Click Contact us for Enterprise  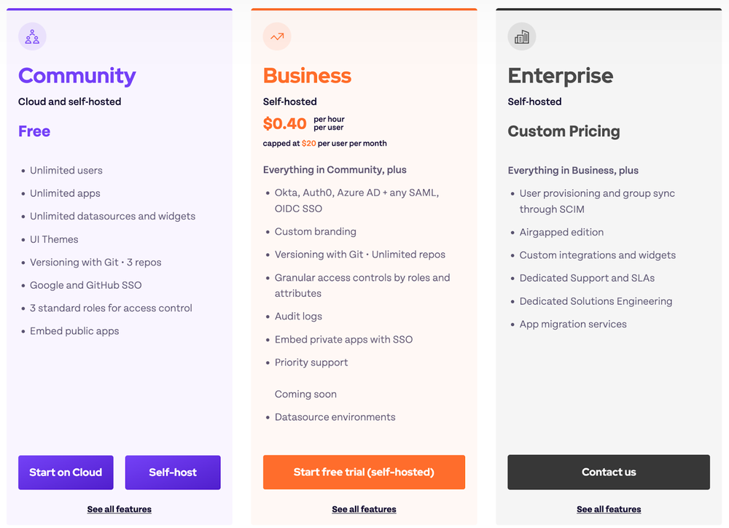point(609,472)
